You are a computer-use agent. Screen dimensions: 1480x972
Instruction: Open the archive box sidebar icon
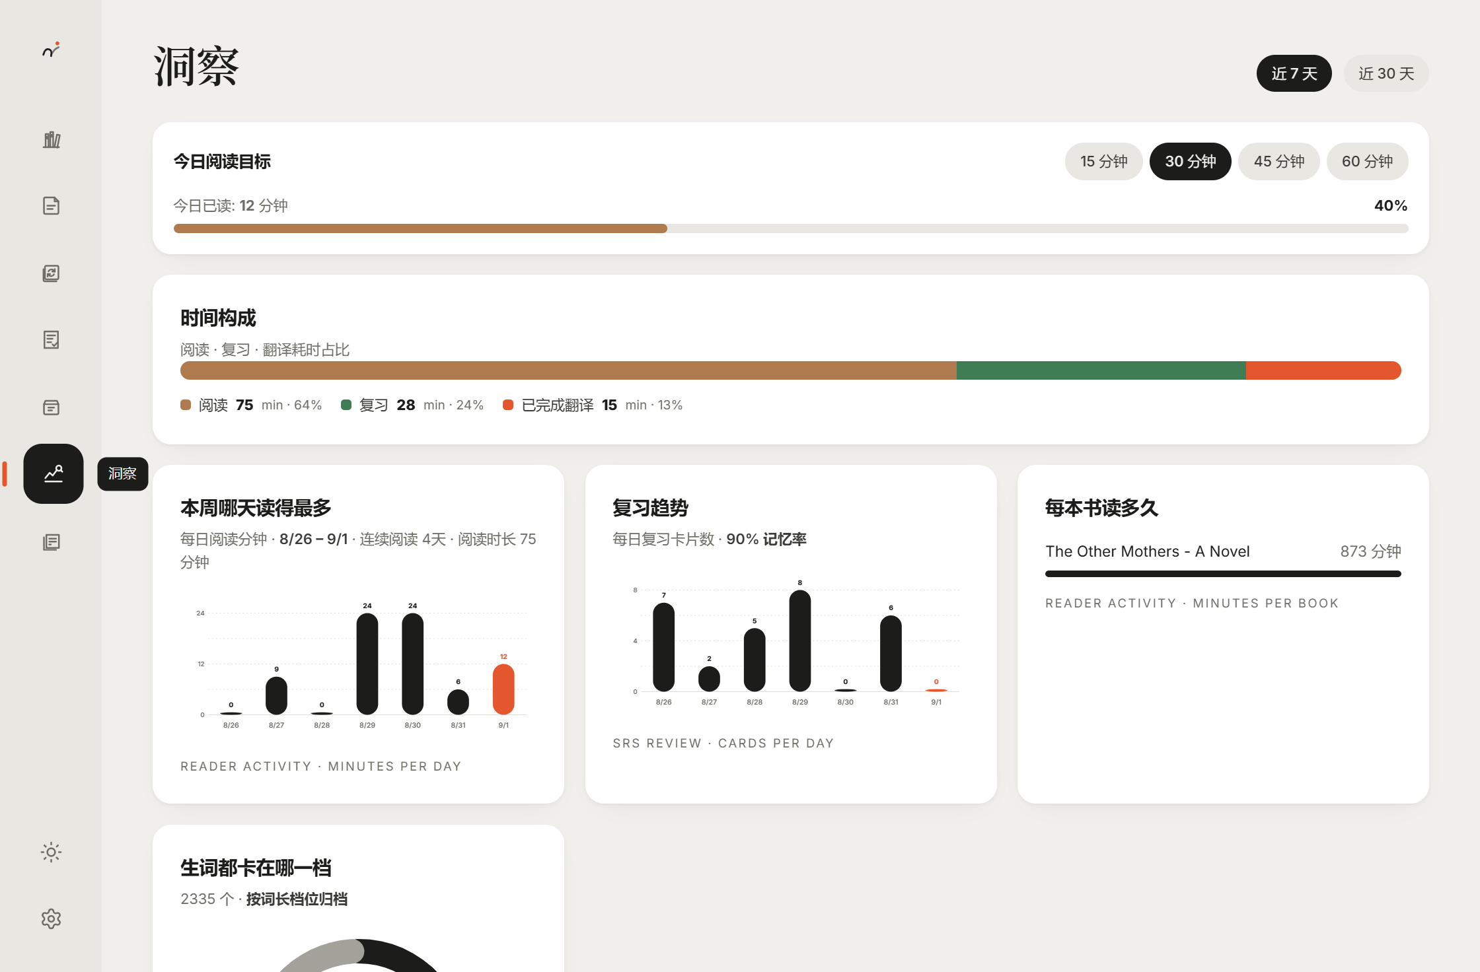[52, 407]
